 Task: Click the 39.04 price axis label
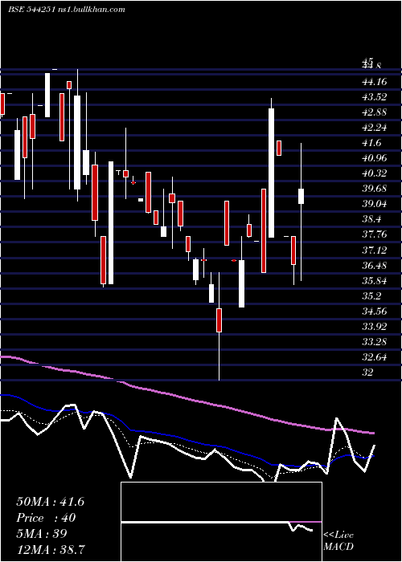375,204
